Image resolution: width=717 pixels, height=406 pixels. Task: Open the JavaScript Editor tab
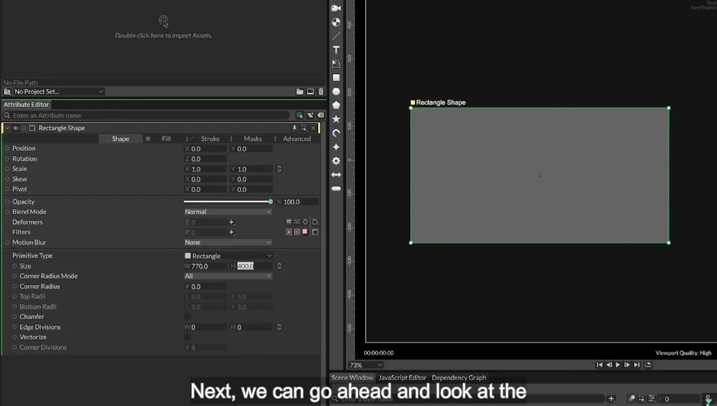point(402,378)
